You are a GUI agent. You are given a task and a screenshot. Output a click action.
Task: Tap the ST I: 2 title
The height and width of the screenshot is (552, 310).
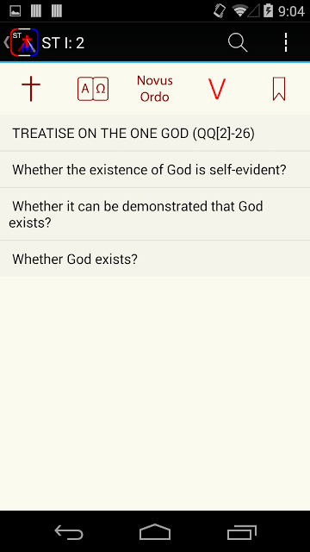click(63, 43)
